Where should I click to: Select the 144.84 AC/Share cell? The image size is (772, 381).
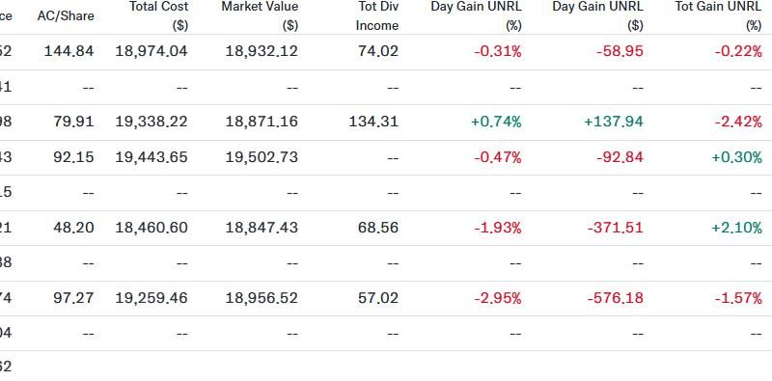[x=69, y=51]
